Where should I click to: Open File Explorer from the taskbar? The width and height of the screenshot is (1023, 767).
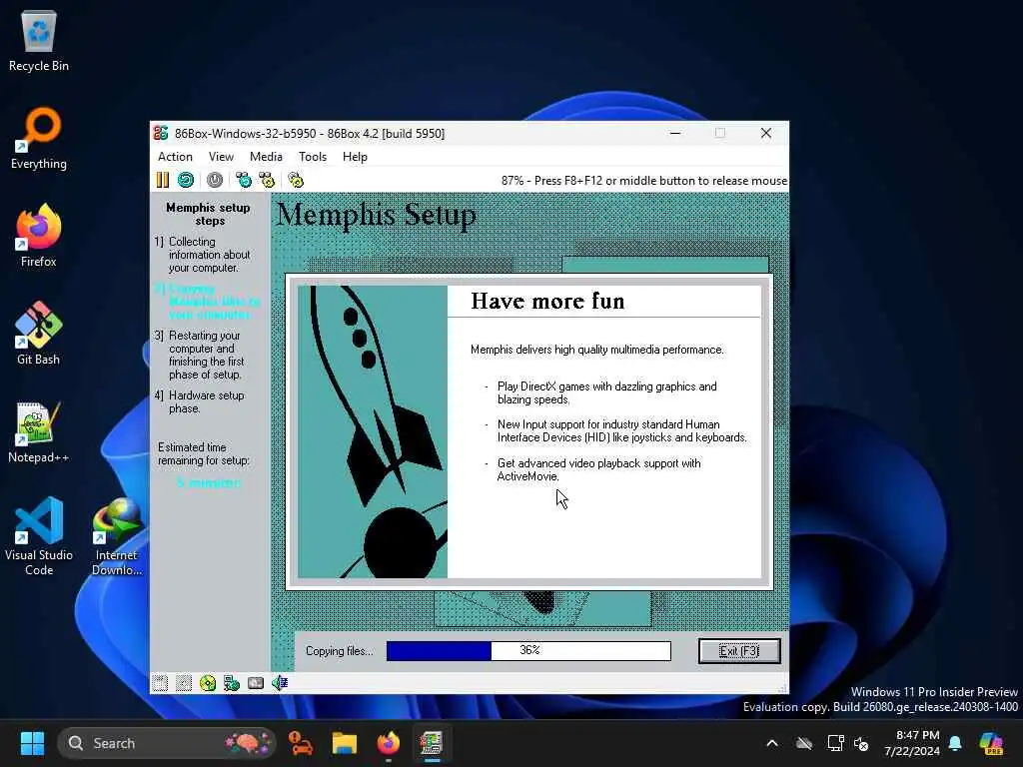(x=344, y=743)
